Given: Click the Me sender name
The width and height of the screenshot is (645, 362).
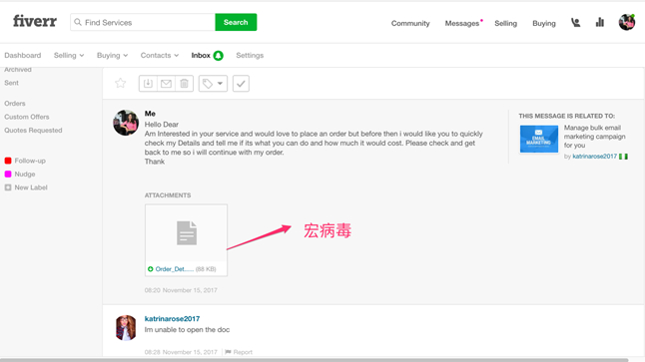Looking at the screenshot, I should click(150, 114).
